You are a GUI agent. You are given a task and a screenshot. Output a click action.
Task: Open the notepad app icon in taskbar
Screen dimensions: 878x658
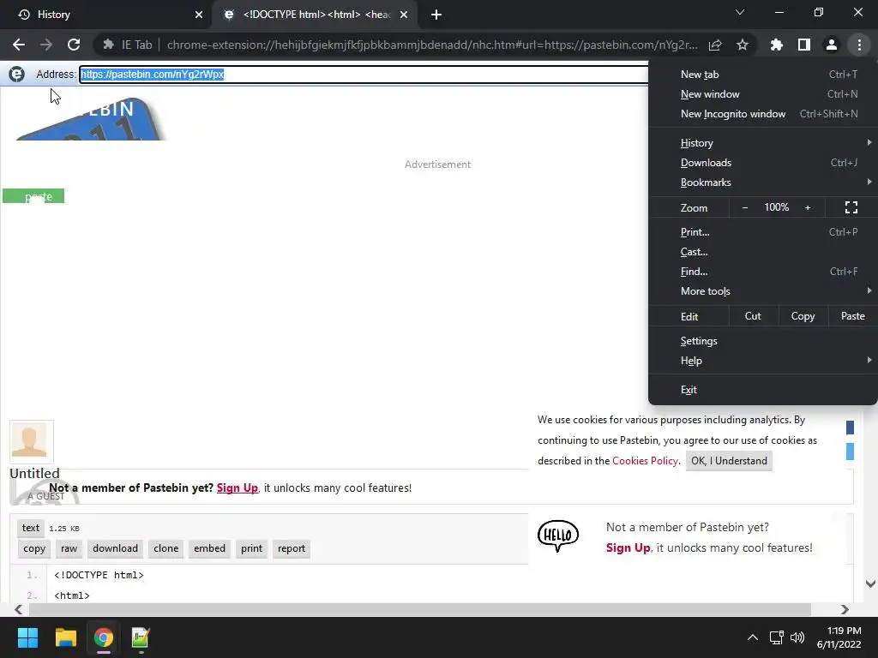point(140,637)
